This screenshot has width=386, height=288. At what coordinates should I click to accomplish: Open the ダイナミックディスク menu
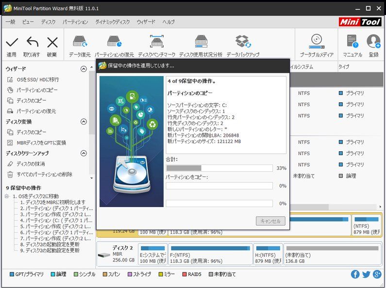(x=113, y=22)
